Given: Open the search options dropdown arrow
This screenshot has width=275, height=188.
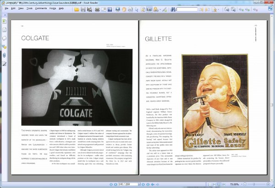Looking at the screenshot, I should pyautogui.click(x=218, y=10).
